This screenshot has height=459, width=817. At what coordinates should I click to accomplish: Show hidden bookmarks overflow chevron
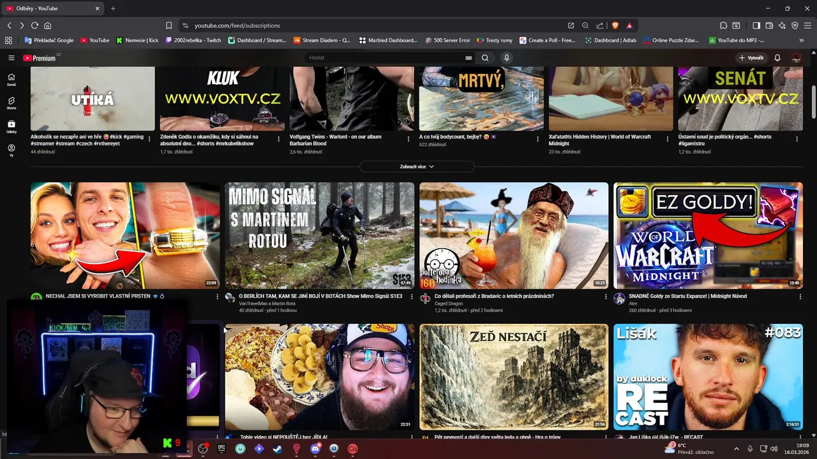(x=801, y=40)
